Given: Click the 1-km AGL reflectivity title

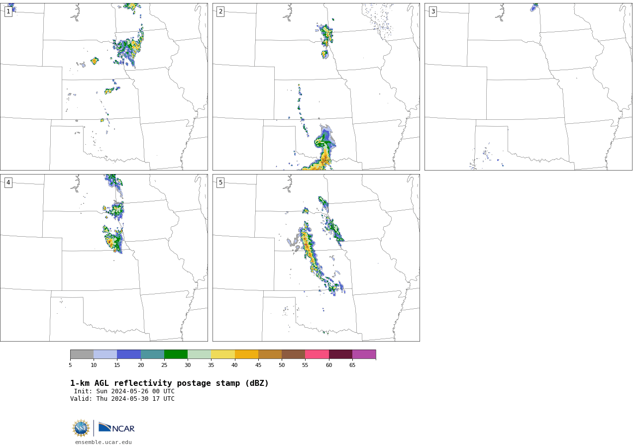Looking at the screenshot, I should (x=169, y=383).
